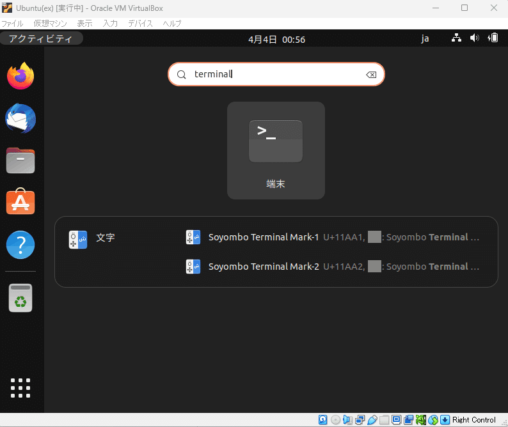Viewport: 508px width, 427px height.
Task: Click the U+11AA1 code point text
Action: (344, 237)
